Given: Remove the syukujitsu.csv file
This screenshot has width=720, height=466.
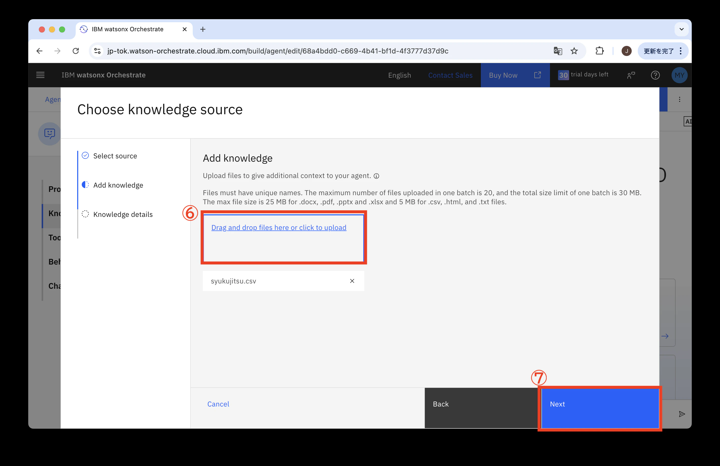Looking at the screenshot, I should coord(352,281).
